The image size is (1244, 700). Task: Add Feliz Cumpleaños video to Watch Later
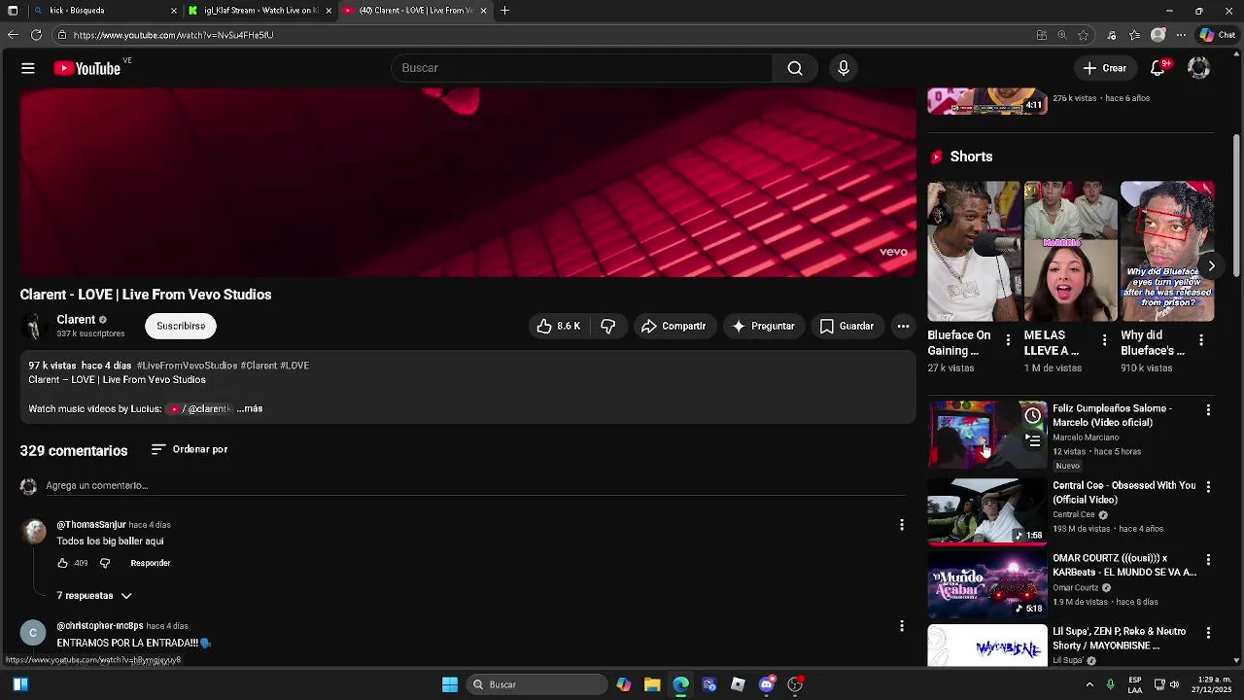(x=1033, y=416)
